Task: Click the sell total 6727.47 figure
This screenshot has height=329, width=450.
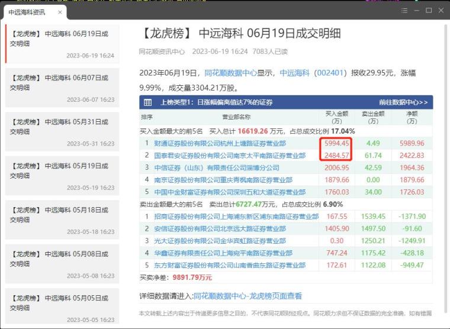Action: [x=249, y=205]
